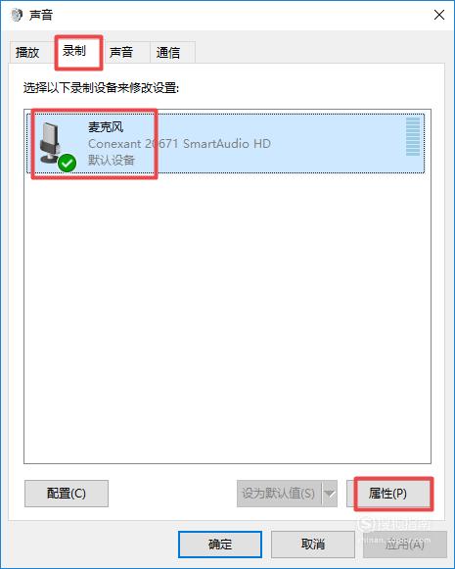This screenshot has height=569, width=455.
Task: Open microphone 属性(P)
Action: 387,494
